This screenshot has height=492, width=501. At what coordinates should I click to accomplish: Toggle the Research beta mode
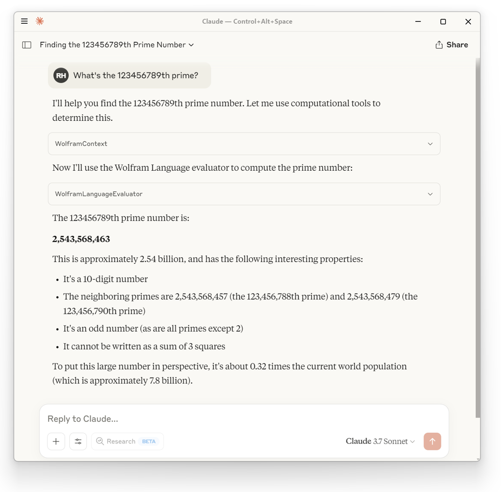(127, 442)
